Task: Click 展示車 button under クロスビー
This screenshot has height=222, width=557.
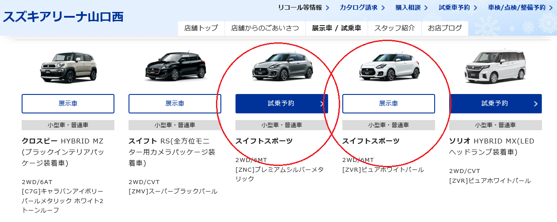Action: point(68,104)
